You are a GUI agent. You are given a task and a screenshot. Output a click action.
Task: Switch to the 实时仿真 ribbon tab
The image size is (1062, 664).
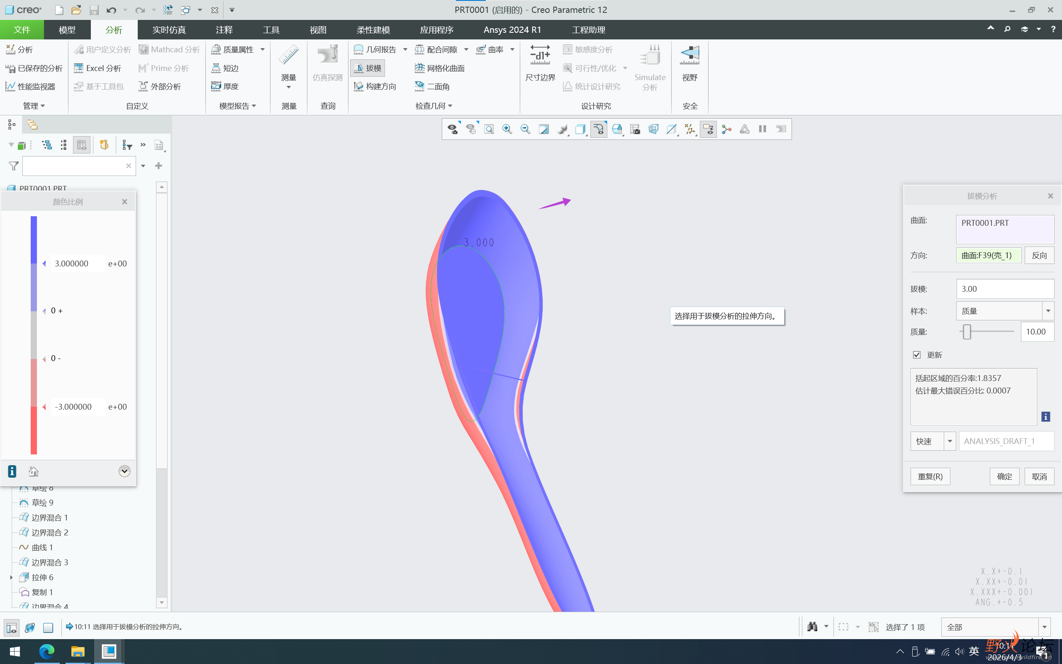(169, 30)
